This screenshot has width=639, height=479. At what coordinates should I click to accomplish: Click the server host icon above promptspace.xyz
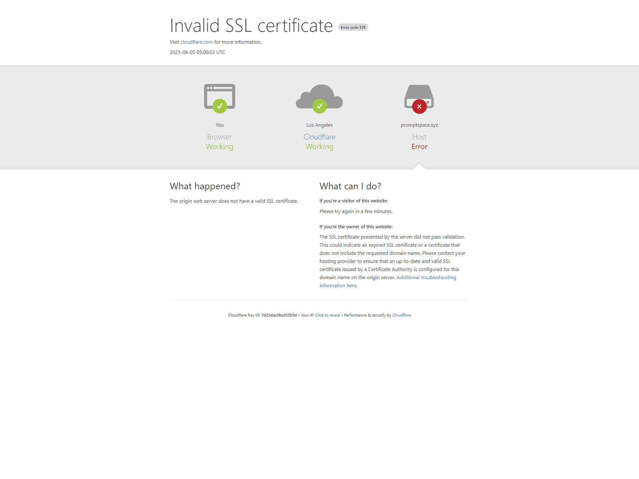click(x=419, y=99)
